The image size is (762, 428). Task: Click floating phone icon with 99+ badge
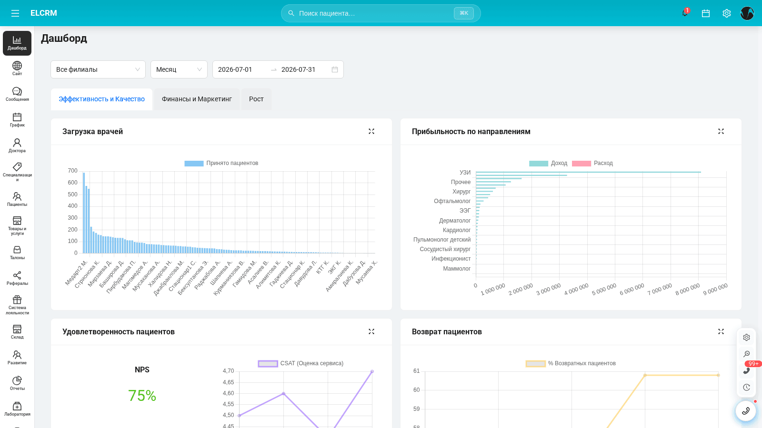pyautogui.click(x=746, y=370)
